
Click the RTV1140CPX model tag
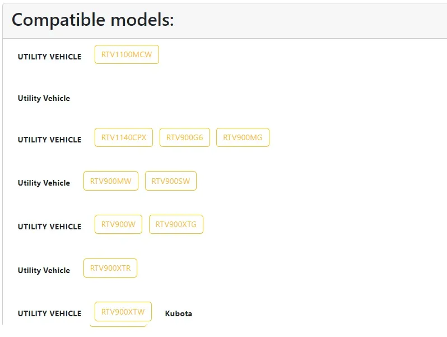pyautogui.click(x=124, y=137)
